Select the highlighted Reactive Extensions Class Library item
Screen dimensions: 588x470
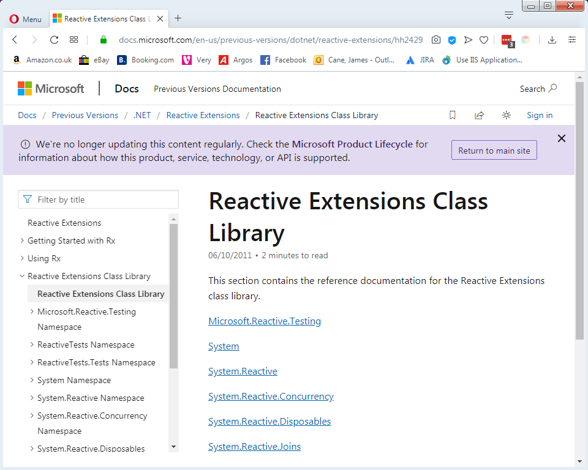click(98, 294)
